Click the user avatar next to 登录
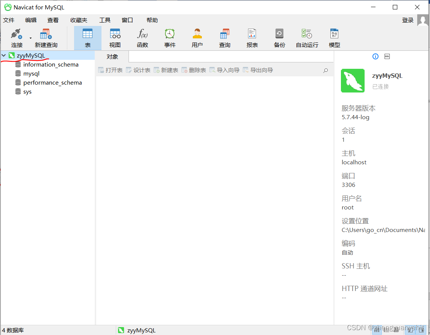430x335 pixels. point(422,20)
